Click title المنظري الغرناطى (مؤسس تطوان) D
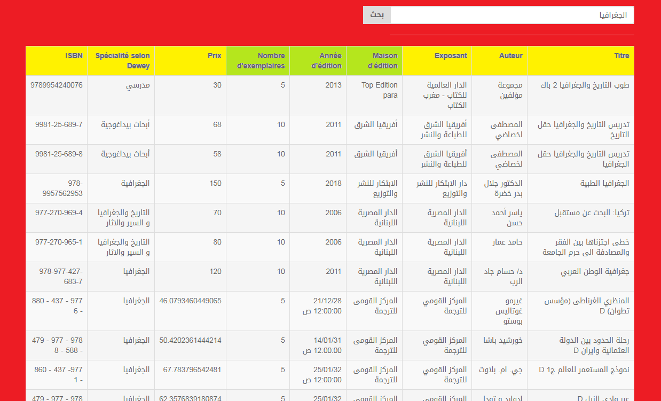Image resolution: width=661 pixels, height=401 pixels. pos(586,306)
